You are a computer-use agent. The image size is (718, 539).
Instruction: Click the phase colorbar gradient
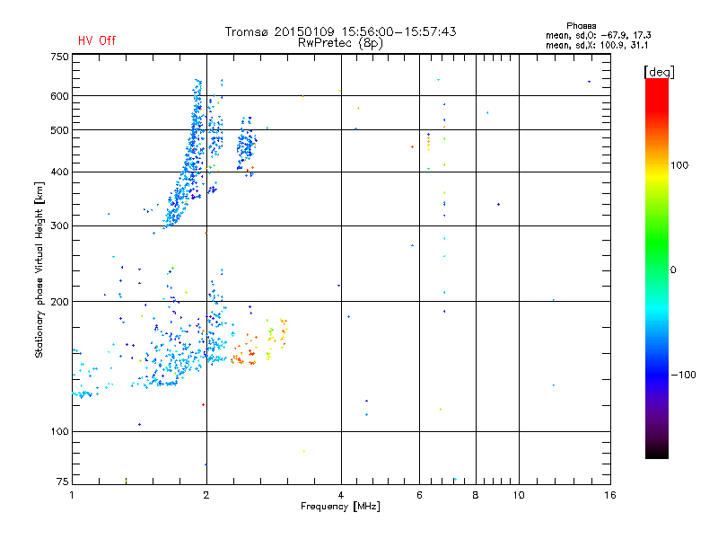tap(657, 268)
